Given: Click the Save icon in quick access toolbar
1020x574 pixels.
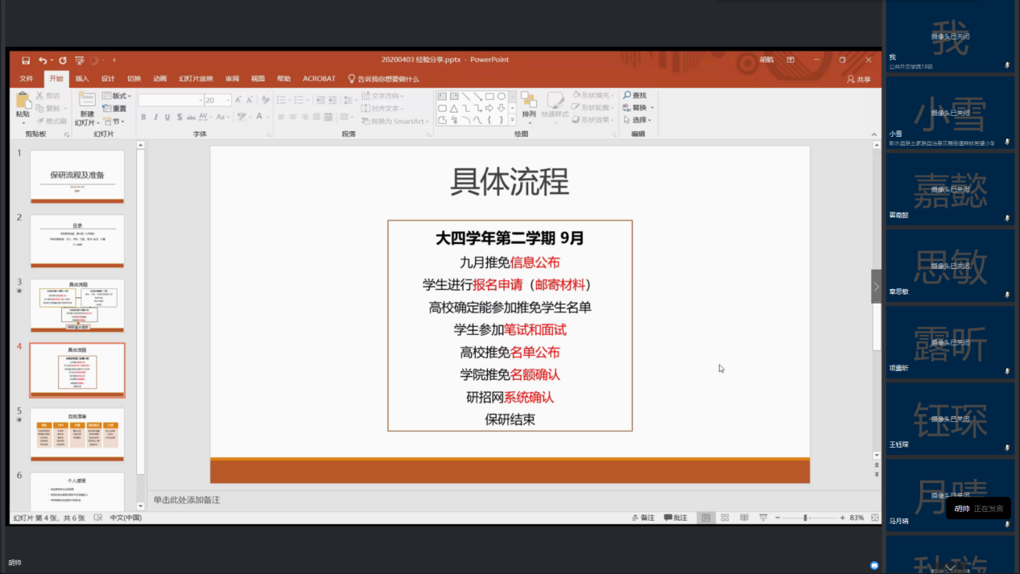Looking at the screenshot, I should tap(26, 60).
